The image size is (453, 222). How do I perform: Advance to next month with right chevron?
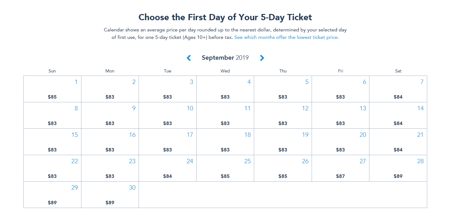coord(262,58)
